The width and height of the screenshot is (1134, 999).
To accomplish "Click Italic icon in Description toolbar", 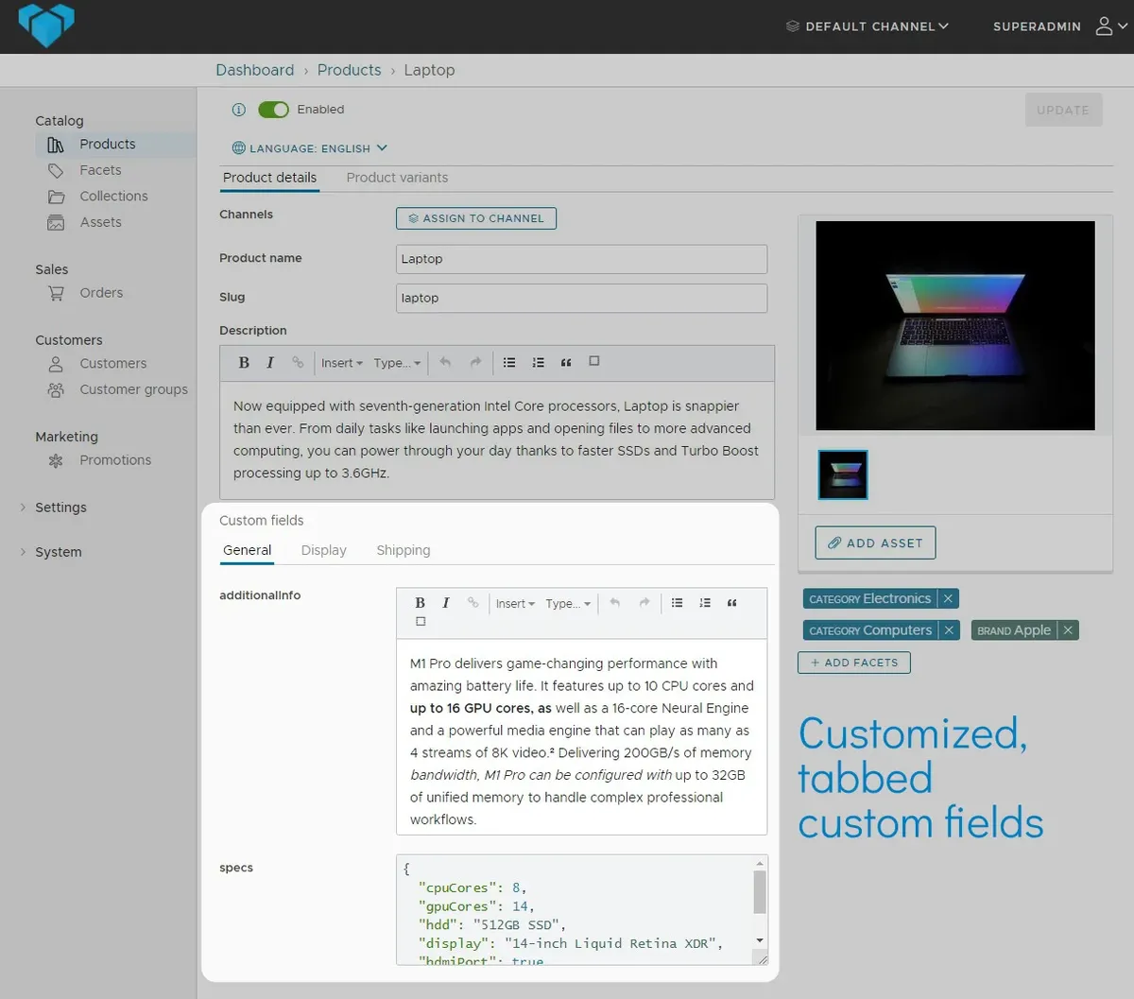I will tap(270, 363).
